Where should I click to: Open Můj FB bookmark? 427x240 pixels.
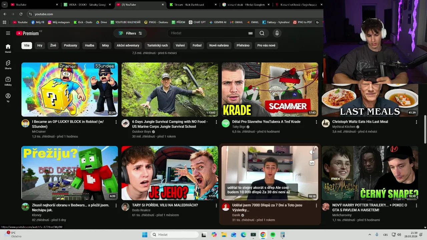pos(38,22)
